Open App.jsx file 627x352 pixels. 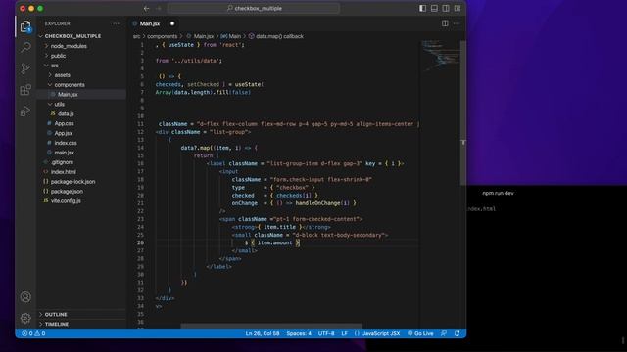(x=63, y=133)
